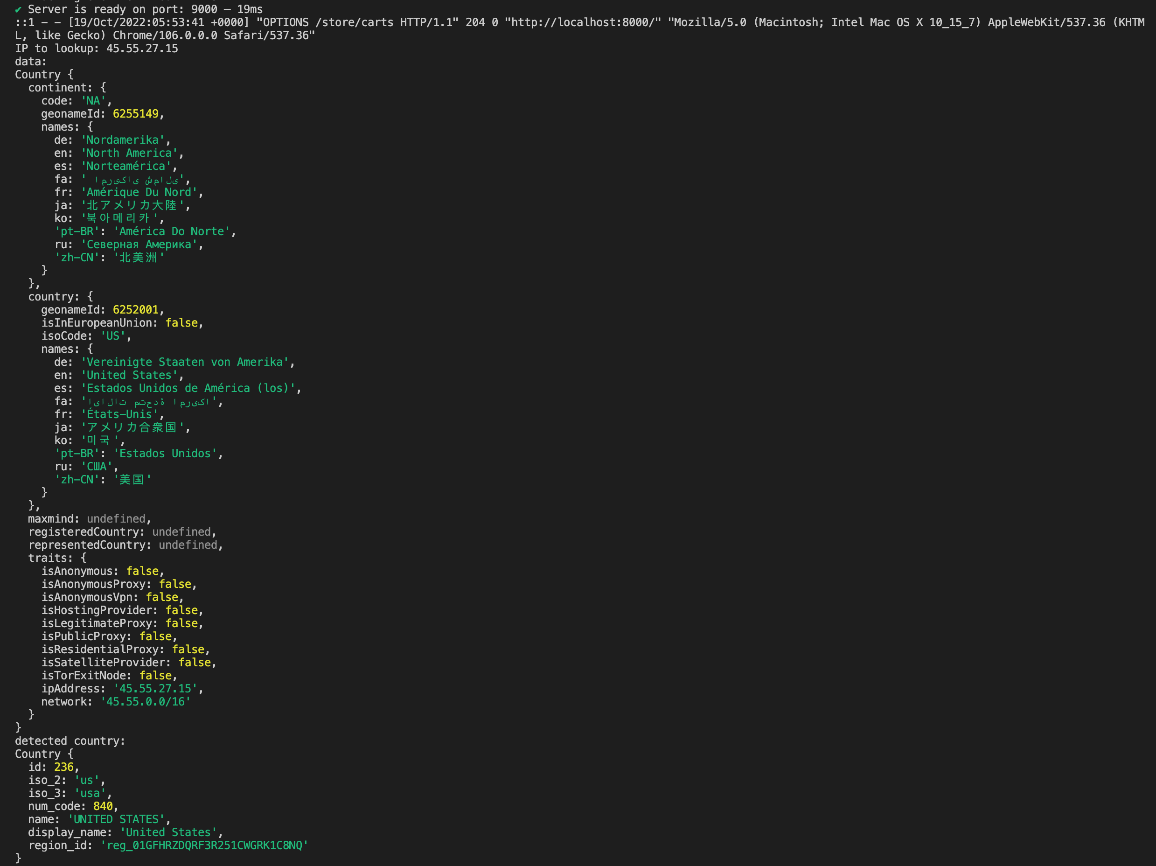This screenshot has height=866, width=1156.
Task: Click the num_code value 840
Action: pos(103,806)
